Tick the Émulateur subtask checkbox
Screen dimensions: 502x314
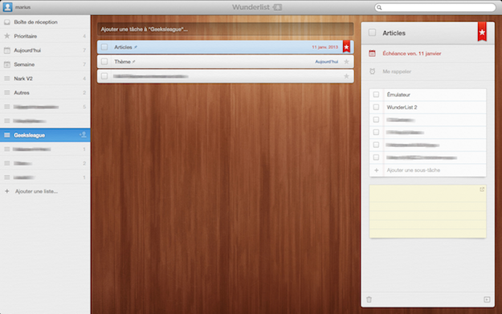point(376,95)
